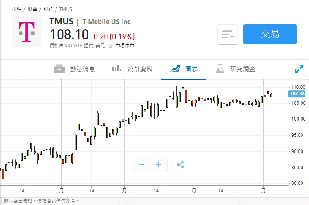
Task: Click the 市場 breadcrumb link
Action: [17, 9]
